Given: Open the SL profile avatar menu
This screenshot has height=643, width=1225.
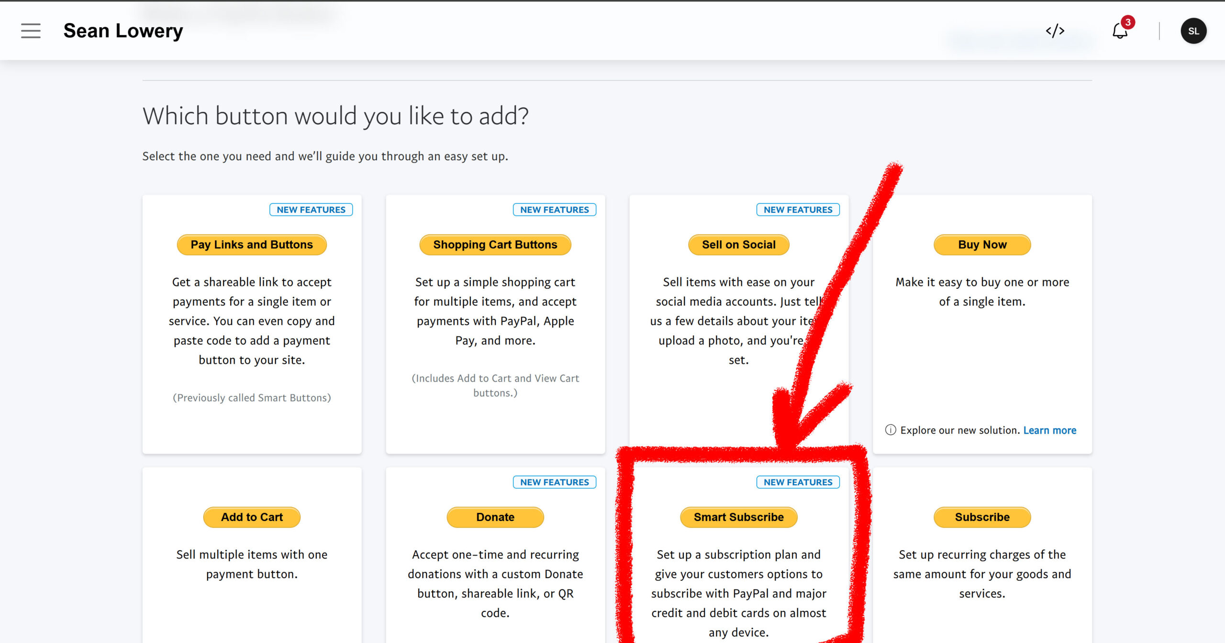Looking at the screenshot, I should pos(1193,31).
